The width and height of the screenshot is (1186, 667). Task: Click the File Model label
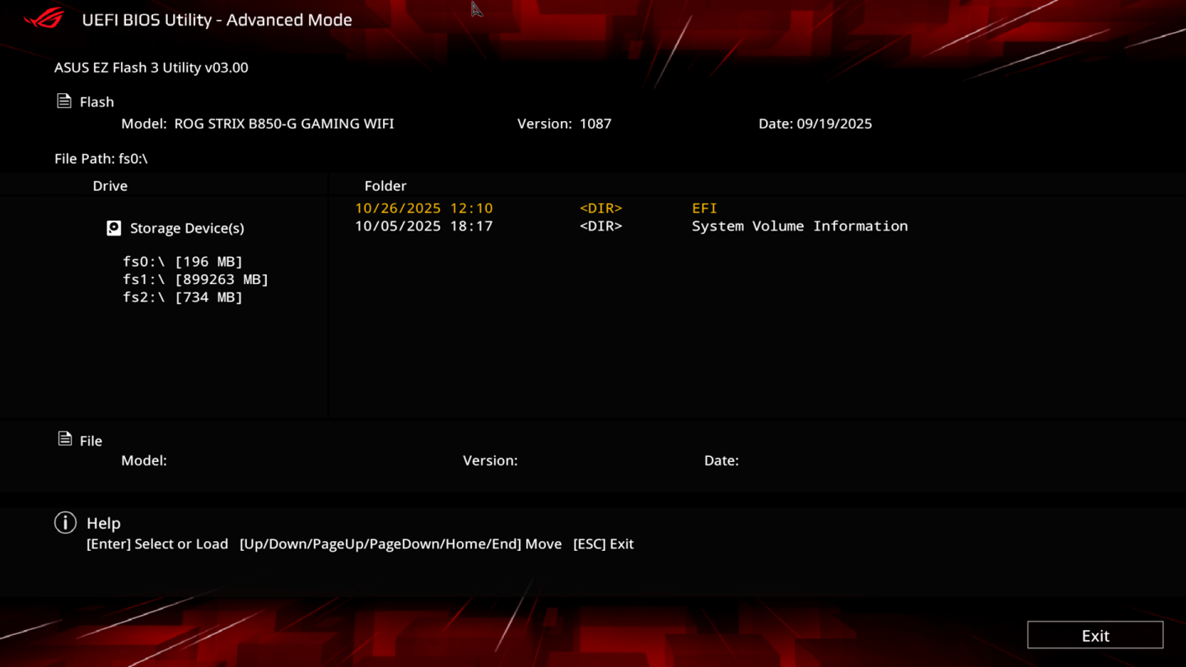(144, 460)
